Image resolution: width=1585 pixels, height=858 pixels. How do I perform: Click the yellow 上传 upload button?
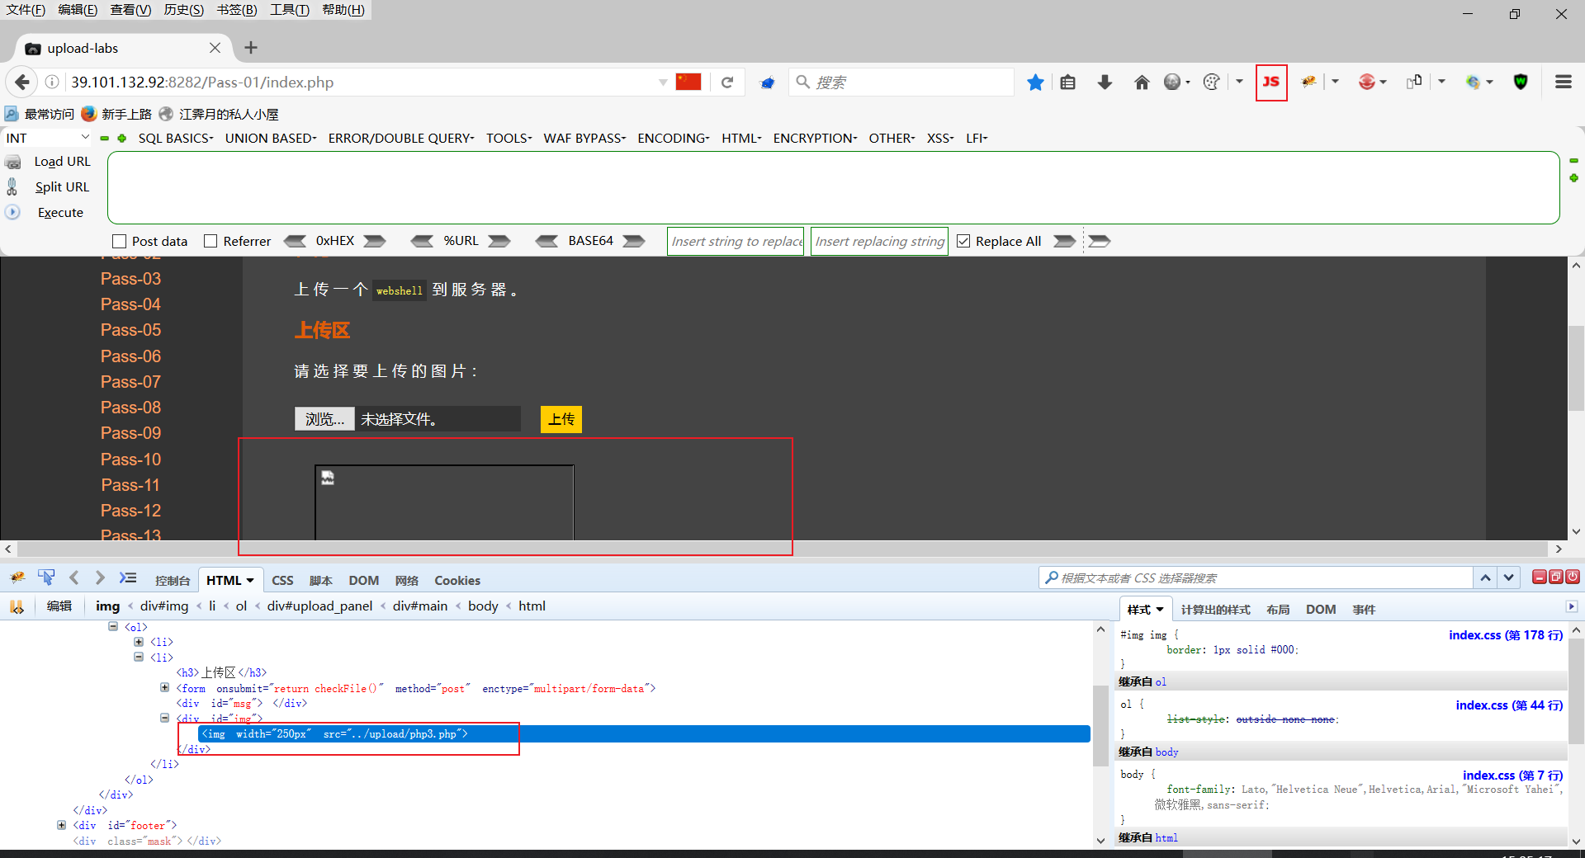coord(561,419)
